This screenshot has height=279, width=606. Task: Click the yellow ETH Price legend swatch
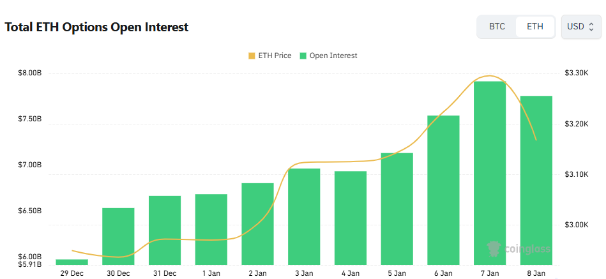click(x=252, y=56)
